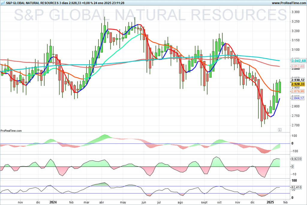307x205 pixels.
Task: Click the ago month label on the time axis
Action: pos(180,203)
